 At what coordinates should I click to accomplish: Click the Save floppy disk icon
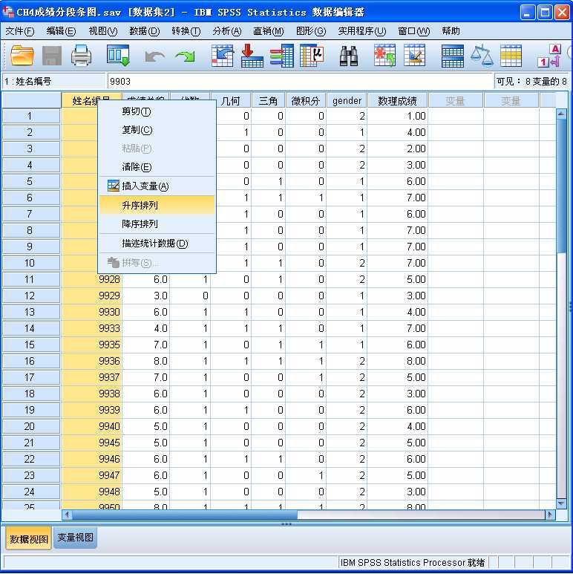click(52, 56)
